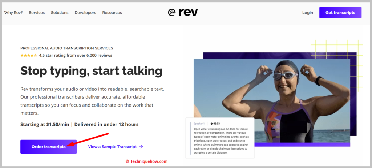Click the 4.5 star rating review text
372x168 pixels.
click(x=76, y=55)
